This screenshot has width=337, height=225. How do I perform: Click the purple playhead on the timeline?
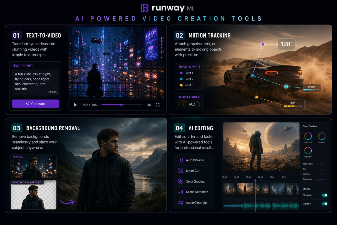(255, 180)
